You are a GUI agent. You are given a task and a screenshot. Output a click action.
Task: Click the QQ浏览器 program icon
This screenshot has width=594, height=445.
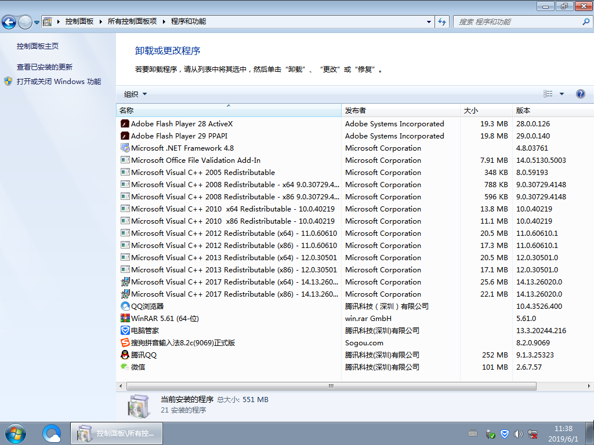click(x=125, y=306)
